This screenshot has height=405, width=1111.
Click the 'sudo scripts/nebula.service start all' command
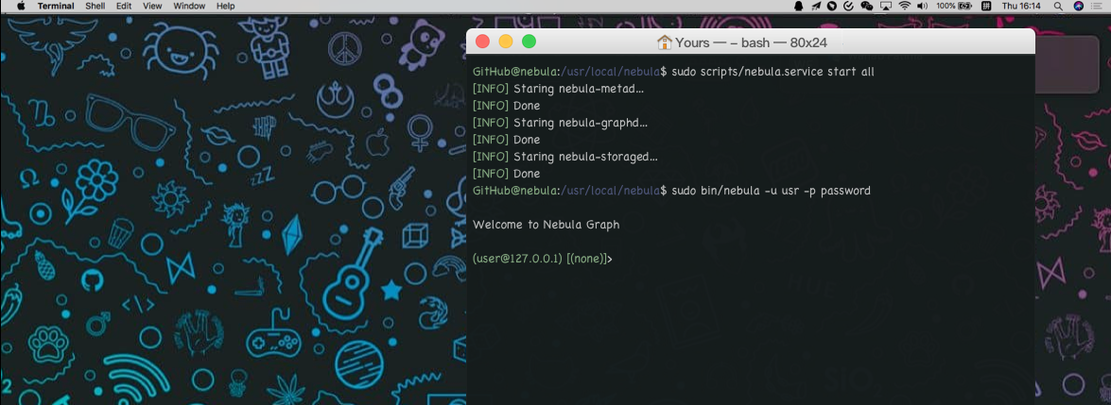click(772, 72)
